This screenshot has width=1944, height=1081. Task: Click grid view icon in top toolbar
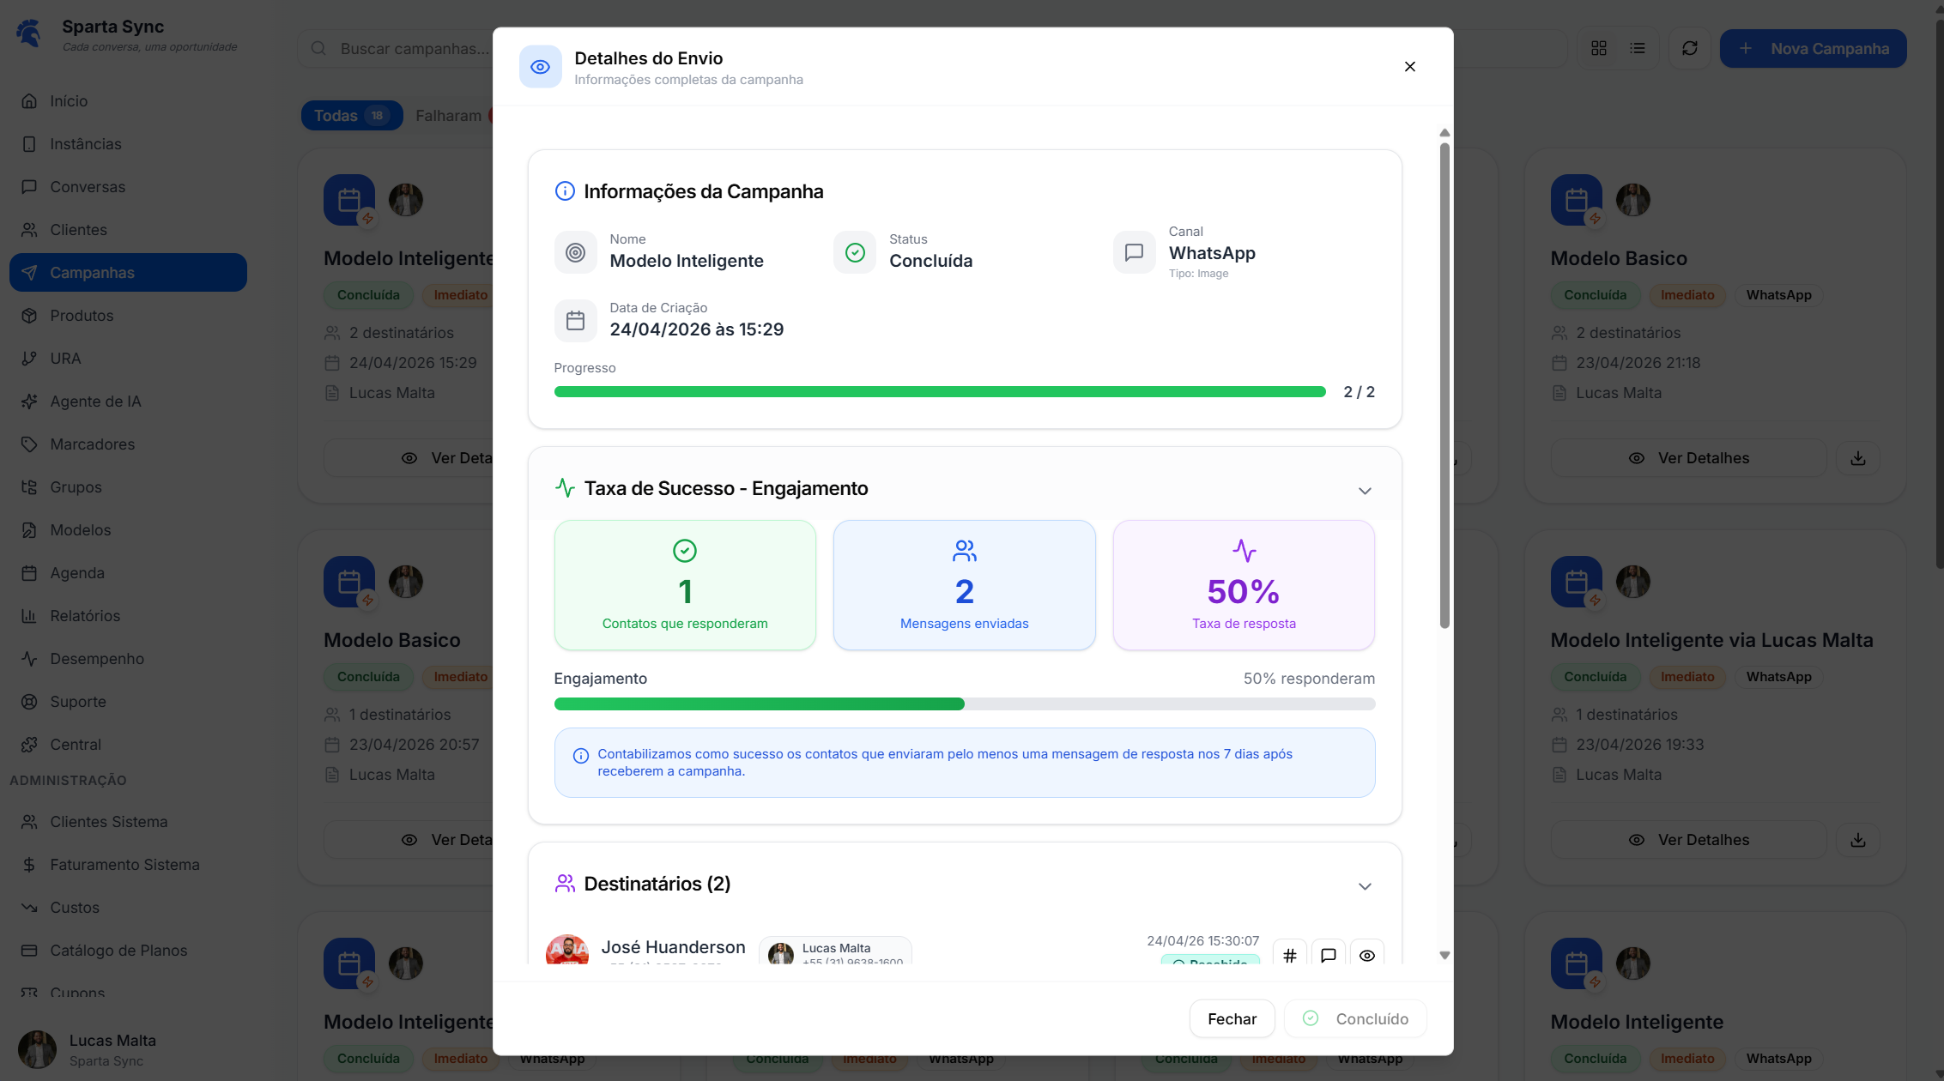coord(1598,49)
